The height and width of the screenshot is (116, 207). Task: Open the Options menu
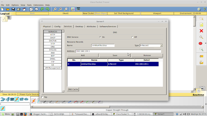15,5
